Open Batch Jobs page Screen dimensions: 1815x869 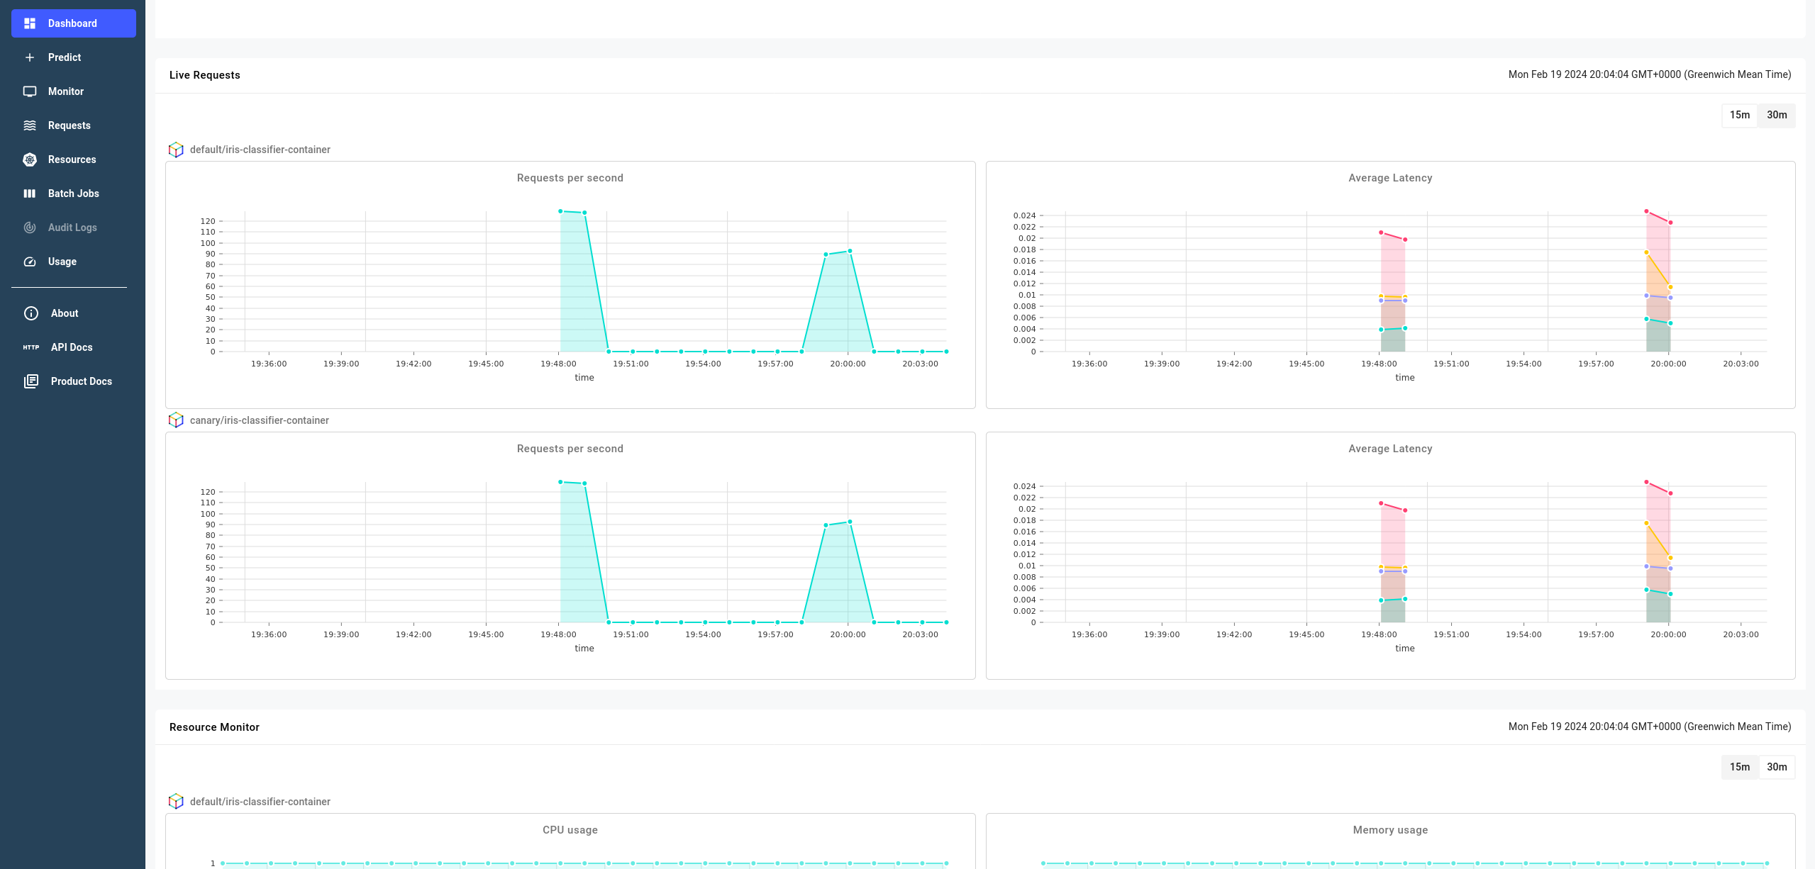point(74,194)
